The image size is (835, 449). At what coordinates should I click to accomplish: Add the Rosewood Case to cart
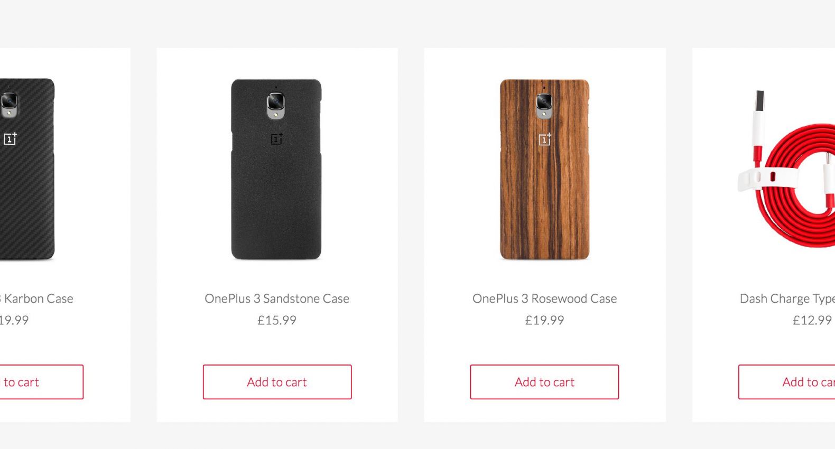(x=544, y=382)
